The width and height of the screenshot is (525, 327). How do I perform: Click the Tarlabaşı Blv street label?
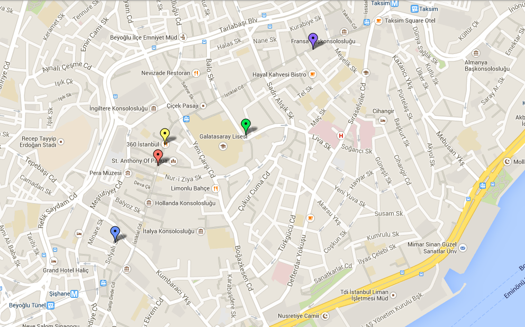pyautogui.click(x=238, y=25)
